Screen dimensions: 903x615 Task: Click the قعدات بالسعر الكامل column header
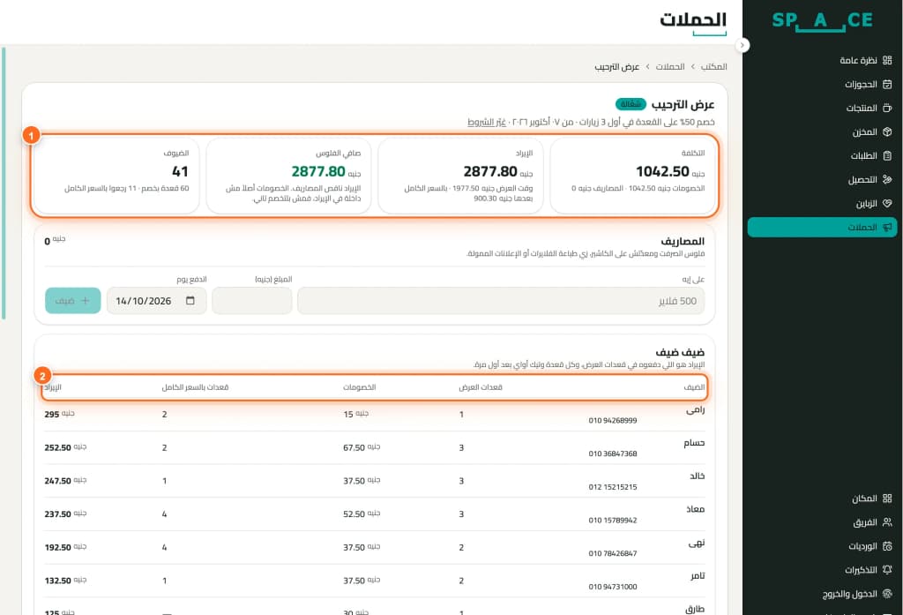195,387
